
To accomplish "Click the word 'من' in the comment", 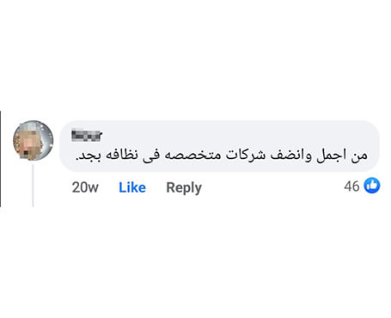I will point(359,156).
